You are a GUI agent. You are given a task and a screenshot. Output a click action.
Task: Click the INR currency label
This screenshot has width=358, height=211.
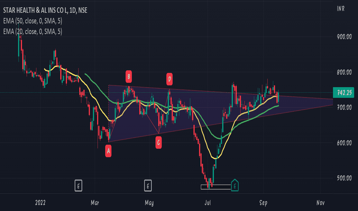click(x=341, y=9)
